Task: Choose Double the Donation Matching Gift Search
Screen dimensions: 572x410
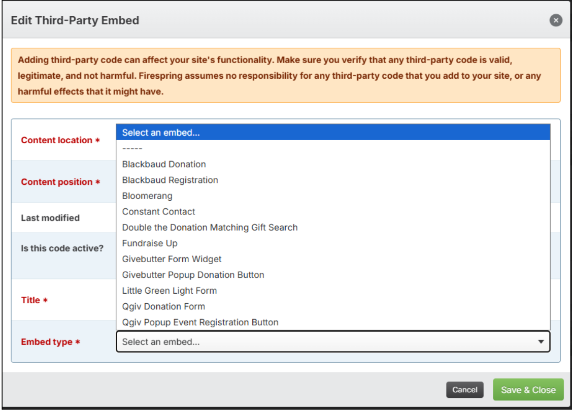Action: pos(210,227)
